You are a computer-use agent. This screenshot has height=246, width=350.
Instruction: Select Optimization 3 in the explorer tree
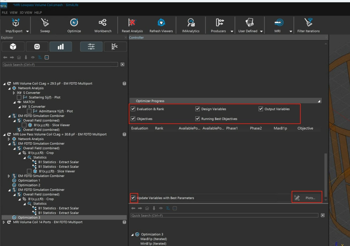click(29, 217)
